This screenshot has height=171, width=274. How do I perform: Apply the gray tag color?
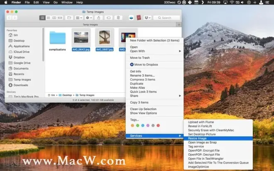coord(153,125)
